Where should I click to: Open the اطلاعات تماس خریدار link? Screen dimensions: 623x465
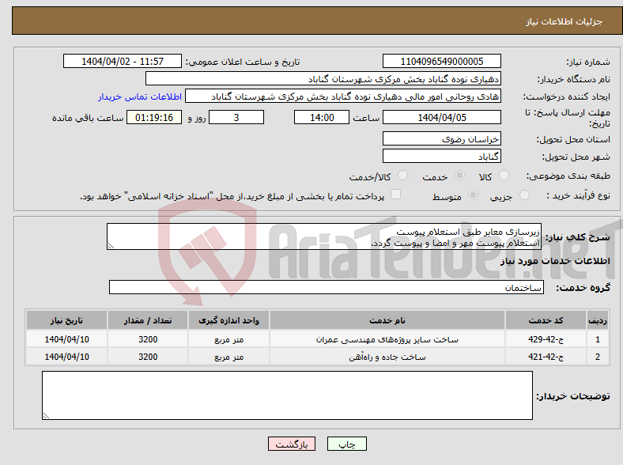click(x=140, y=96)
